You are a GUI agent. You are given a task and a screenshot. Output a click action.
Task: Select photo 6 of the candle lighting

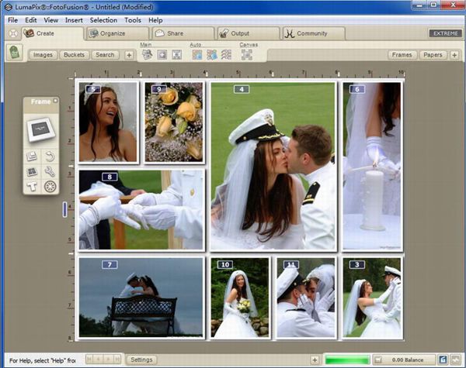(x=372, y=167)
